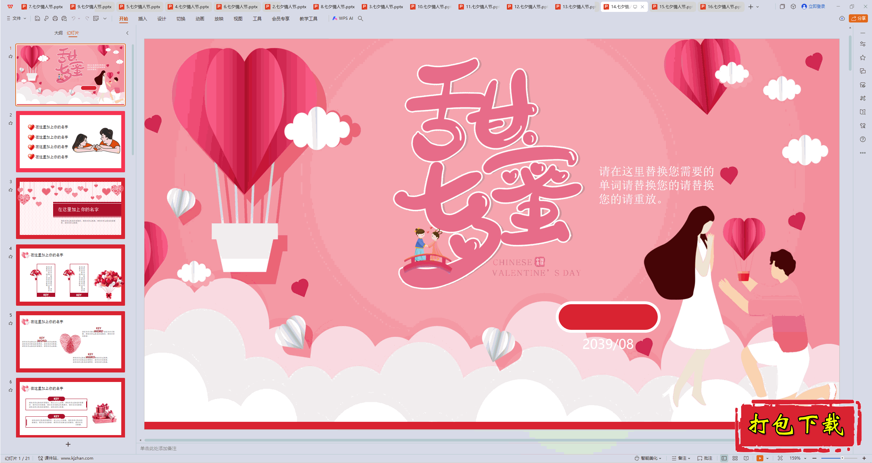Toggle the 备注 notes pane button
Viewport: 872px width, 463px height.
coord(681,458)
